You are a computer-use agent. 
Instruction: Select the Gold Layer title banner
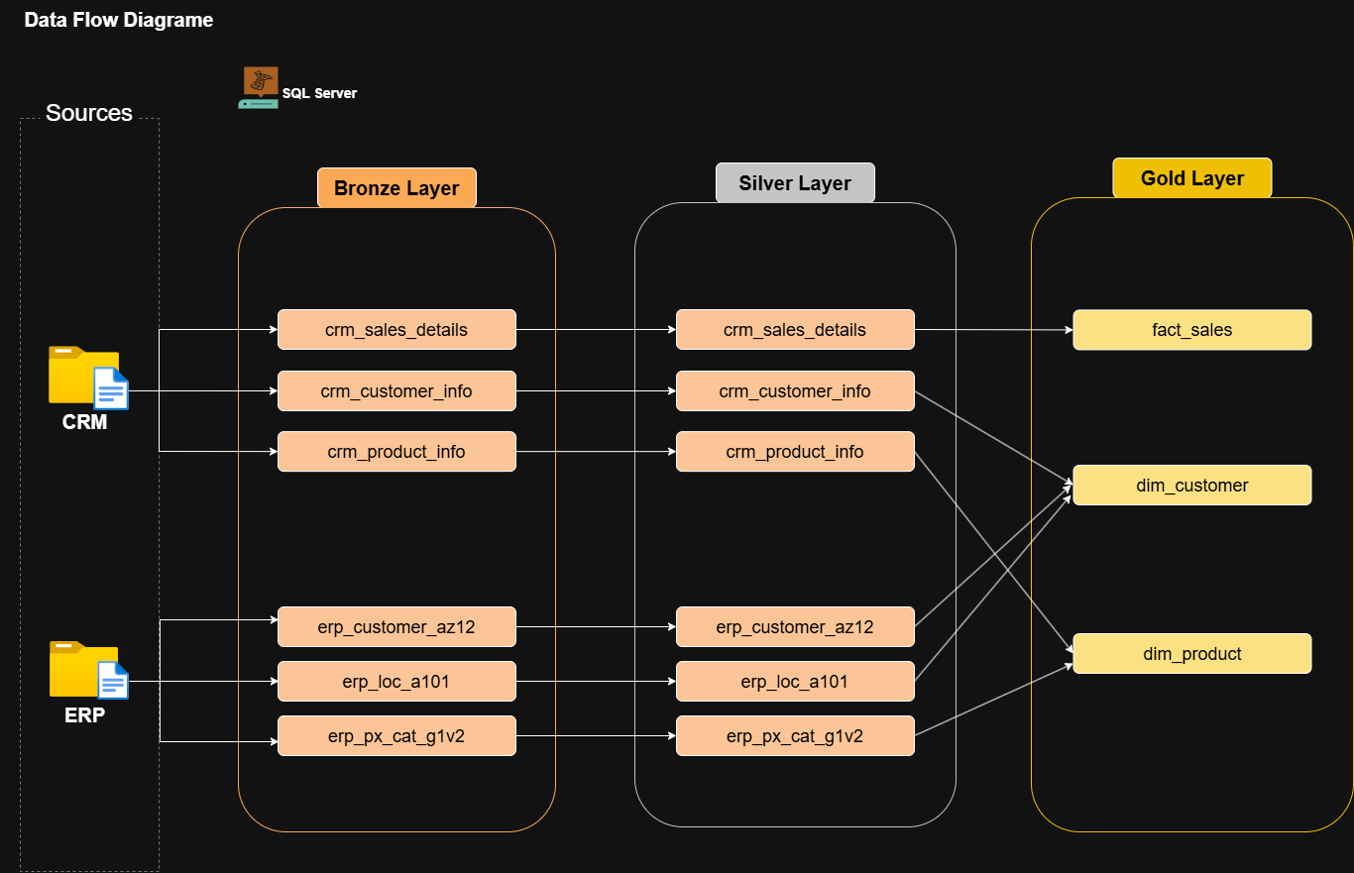[1191, 177]
